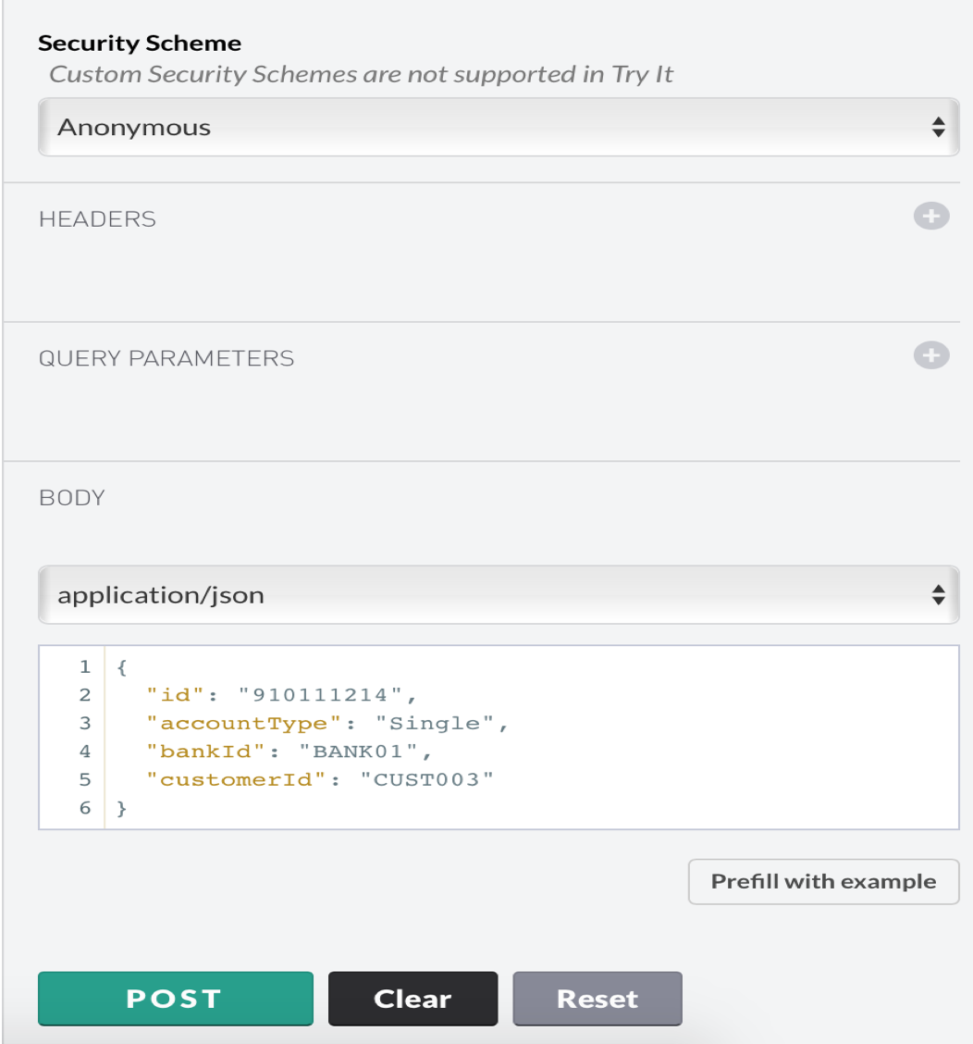Click the "CUST003" customerId value
This screenshot has width=973, height=1044.
[x=427, y=779]
